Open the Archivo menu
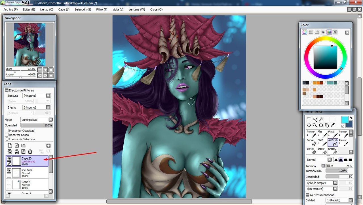 click(x=10, y=9)
